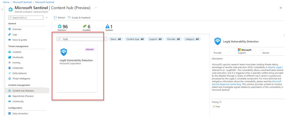Screen dimensions: 285x116
Task: Open the Support filter dropdown
Action: 155,39
